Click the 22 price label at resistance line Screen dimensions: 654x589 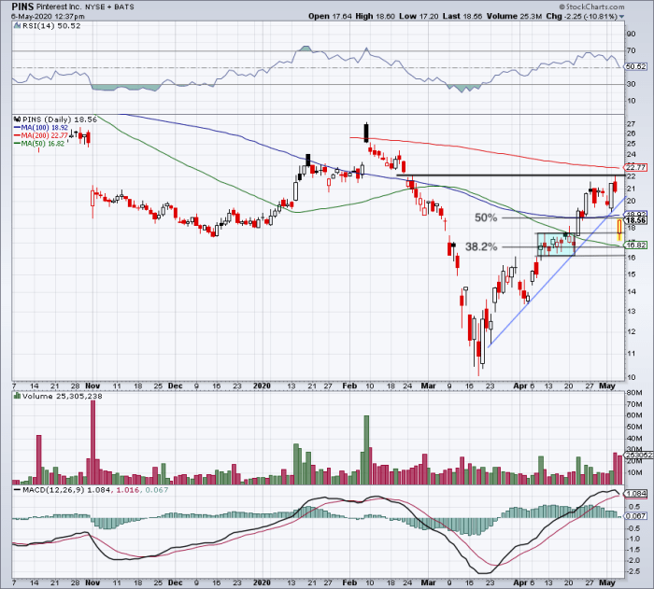click(631, 176)
